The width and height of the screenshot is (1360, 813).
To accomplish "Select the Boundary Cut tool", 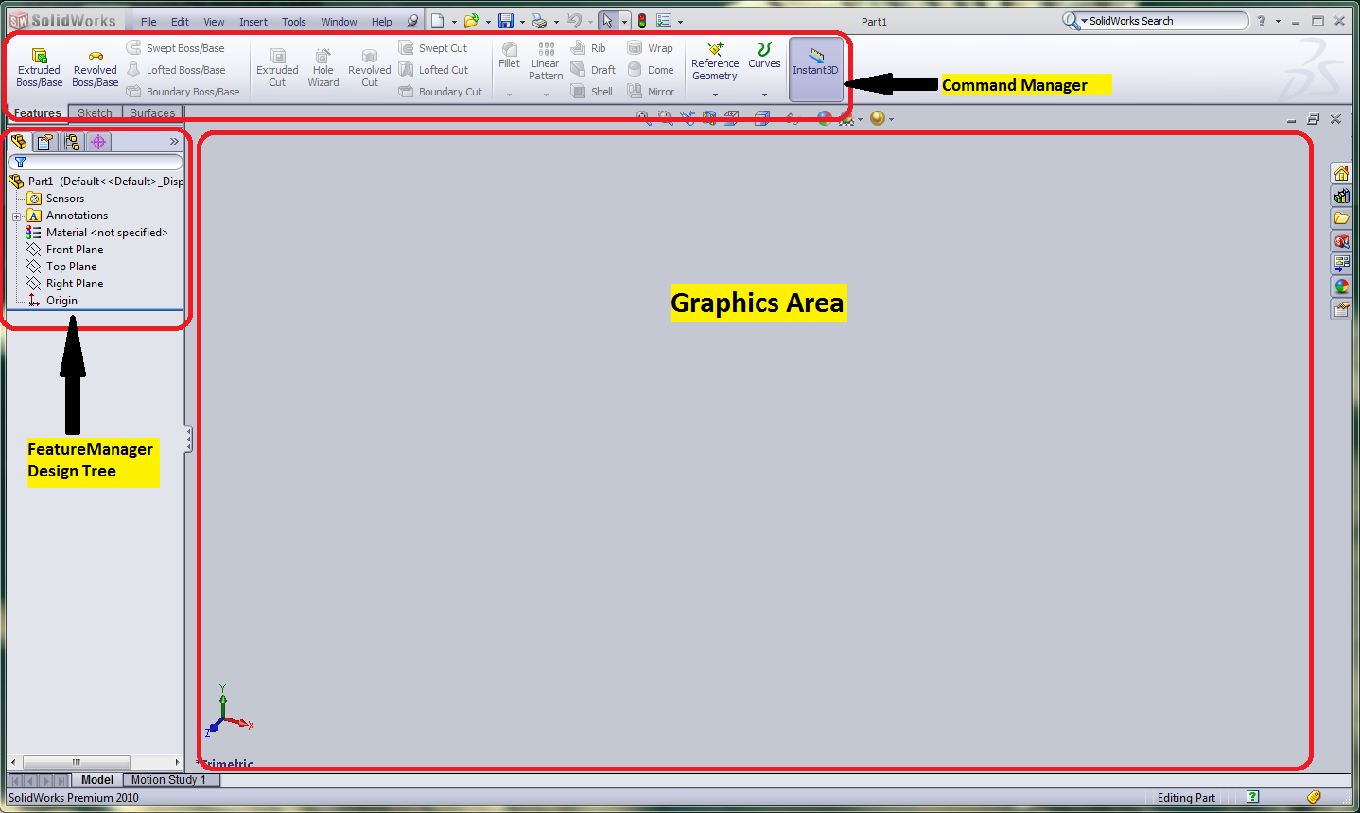I will [x=441, y=91].
